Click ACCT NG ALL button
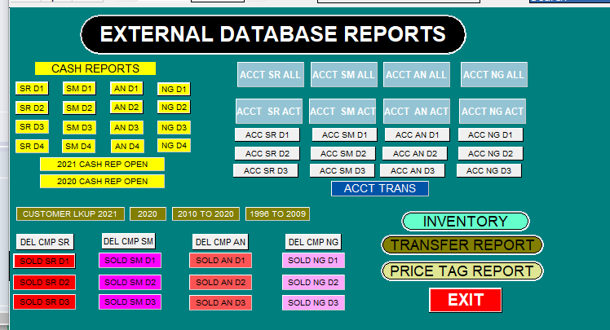Screen dimensions: 610x330 click(494, 75)
